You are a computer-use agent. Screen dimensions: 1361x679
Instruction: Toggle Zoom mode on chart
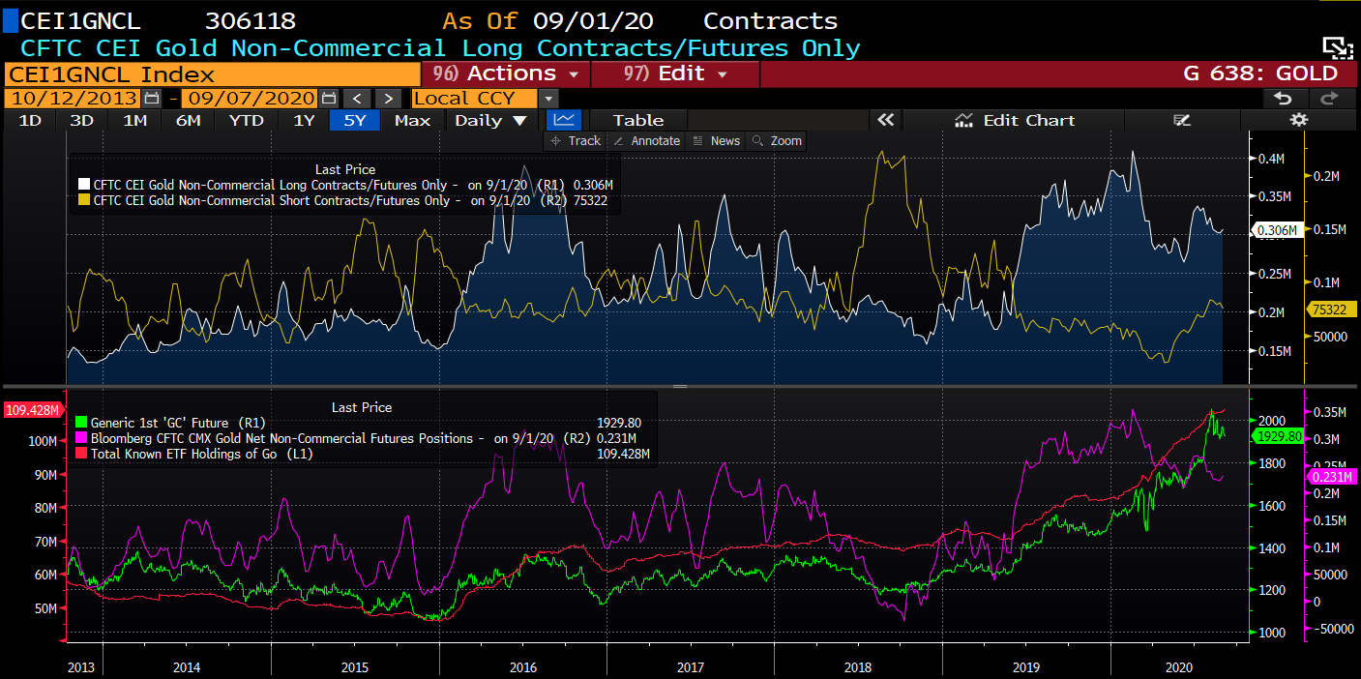click(x=776, y=141)
